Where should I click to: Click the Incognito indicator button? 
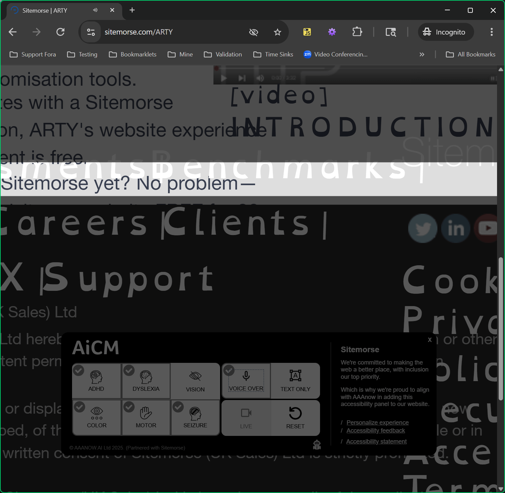[x=446, y=32]
